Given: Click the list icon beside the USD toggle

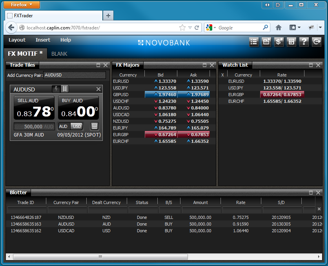Looking at the screenshot, I should click(x=95, y=126).
